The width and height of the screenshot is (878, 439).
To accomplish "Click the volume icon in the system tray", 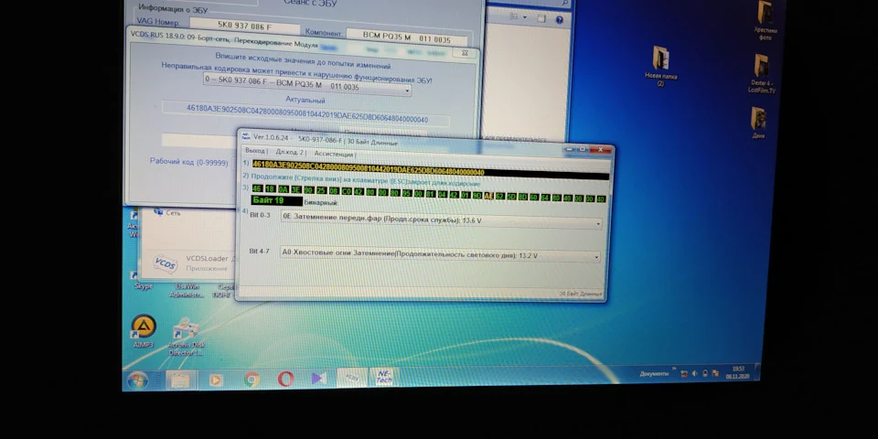I will pos(694,373).
